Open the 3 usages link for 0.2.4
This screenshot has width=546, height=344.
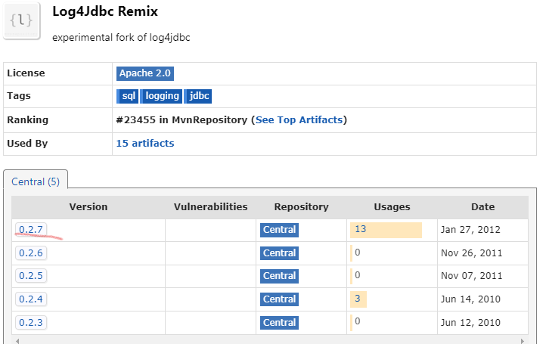[358, 299]
